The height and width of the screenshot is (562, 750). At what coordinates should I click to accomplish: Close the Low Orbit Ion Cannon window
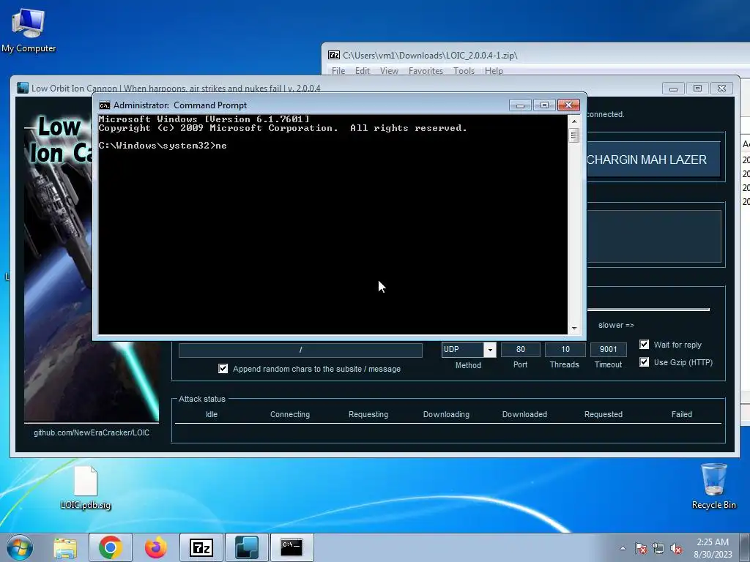[x=721, y=89]
